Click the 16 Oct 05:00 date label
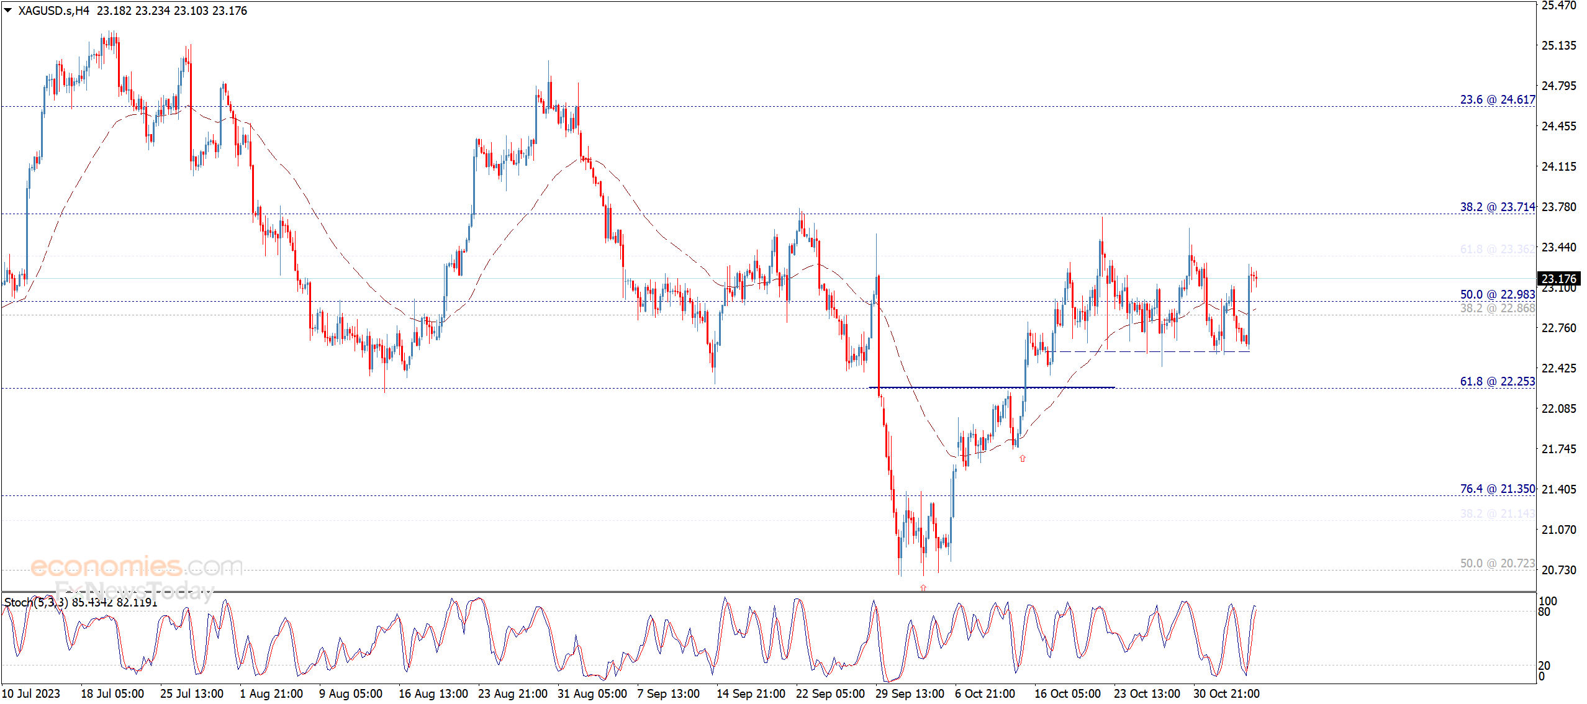 pyautogui.click(x=1068, y=693)
